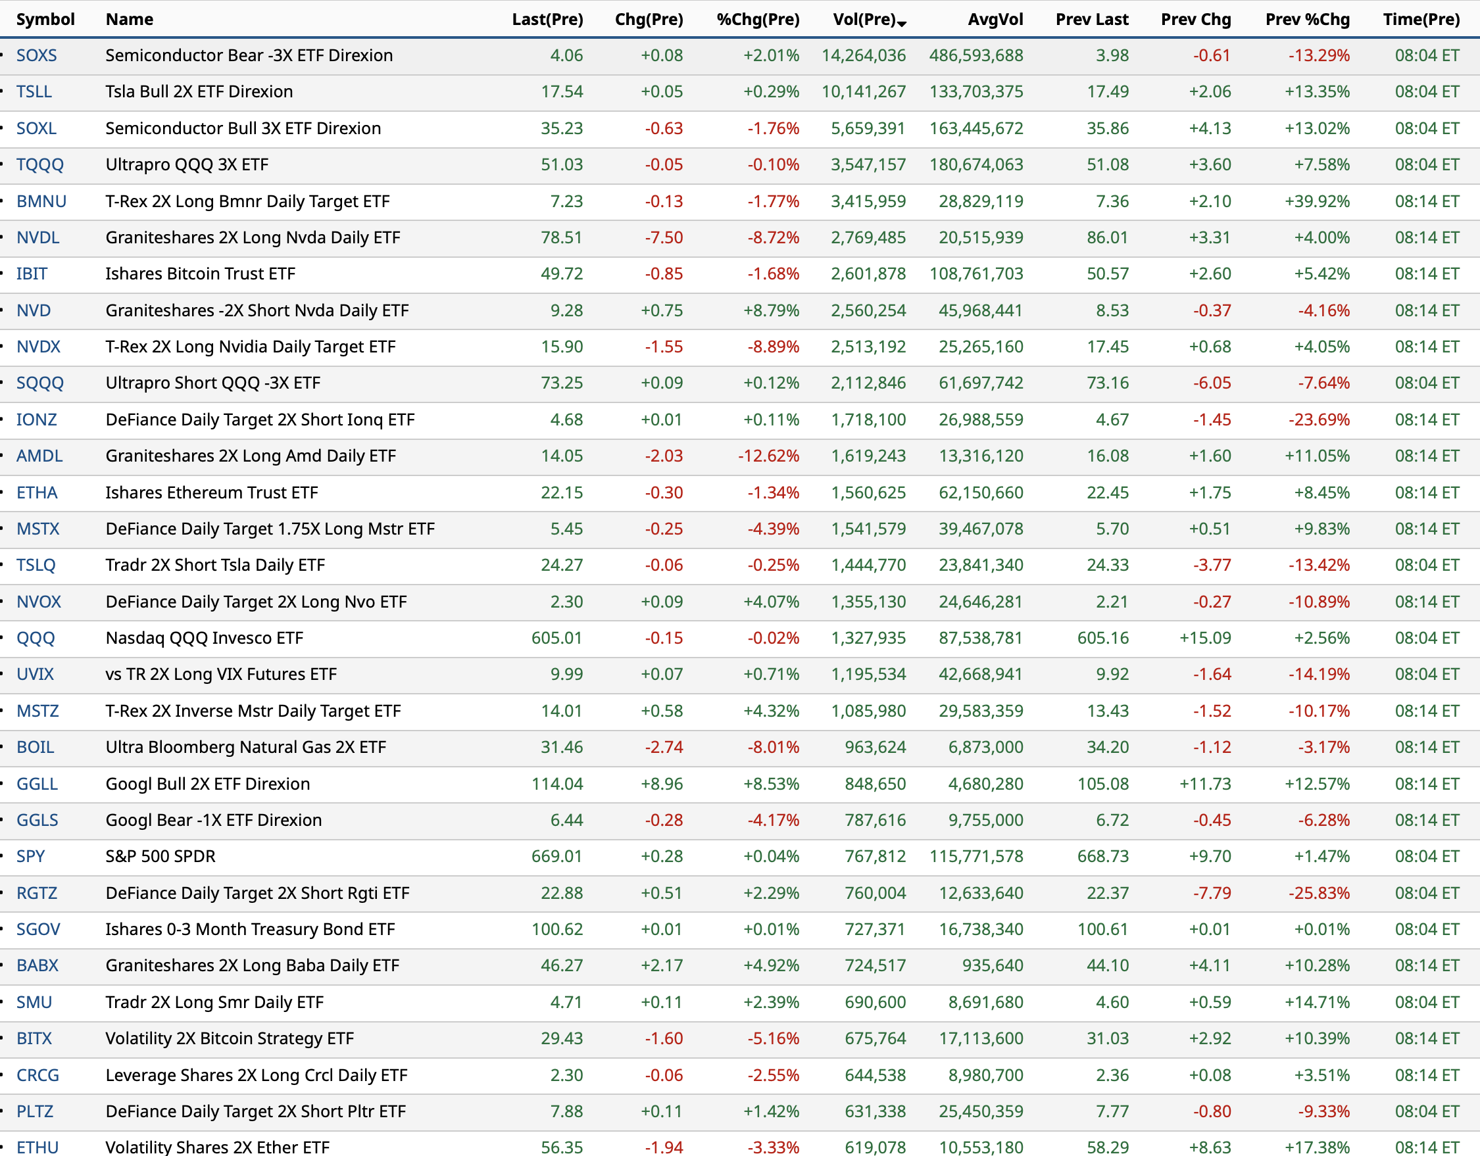The image size is (1480, 1156).
Task: Sort table by Symbol column header
Action: coord(45,20)
